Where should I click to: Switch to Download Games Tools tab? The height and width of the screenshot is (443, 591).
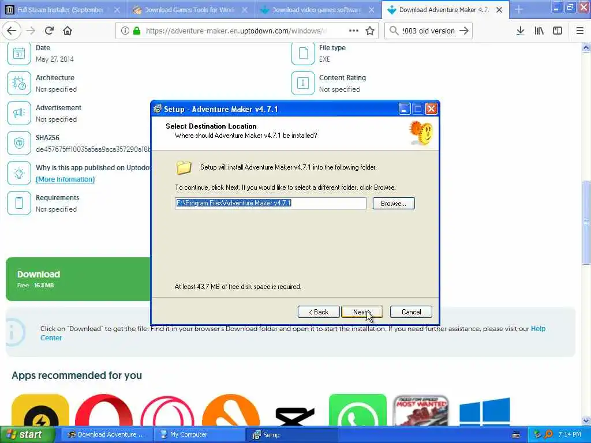pos(189,10)
